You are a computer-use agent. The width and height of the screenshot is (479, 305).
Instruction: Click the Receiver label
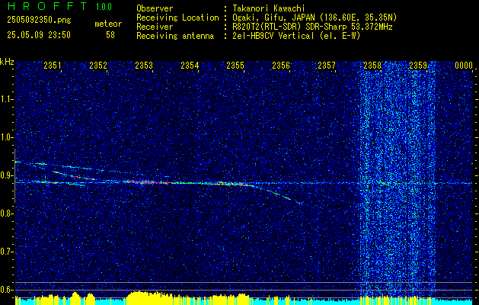[x=155, y=27]
